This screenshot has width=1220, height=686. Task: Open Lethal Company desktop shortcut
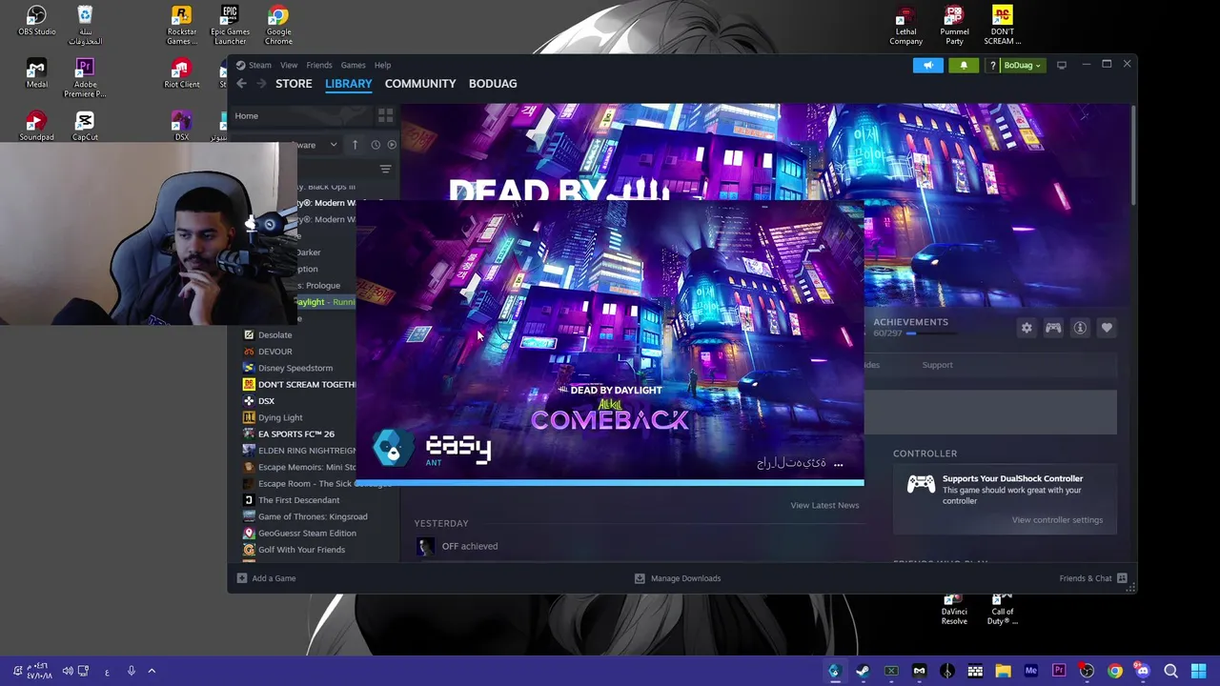pyautogui.click(x=905, y=26)
